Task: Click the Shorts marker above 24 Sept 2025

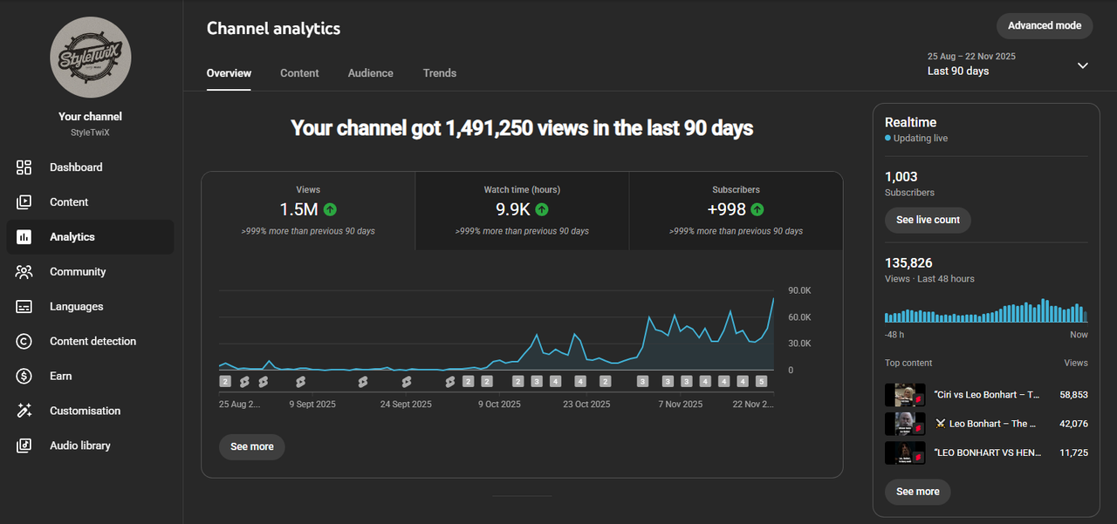Action: tap(406, 382)
